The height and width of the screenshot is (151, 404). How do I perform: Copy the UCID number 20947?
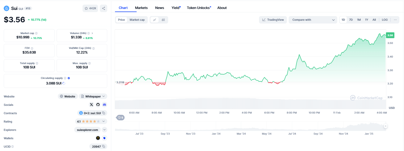(x=104, y=147)
